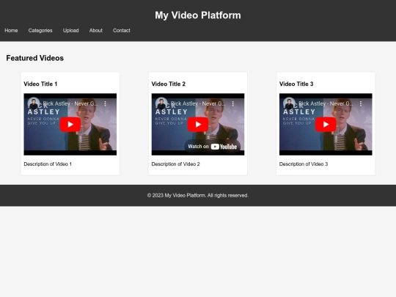The height and width of the screenshot is (297, 396).
Task: Click Watch on YouTube in Video 2's player
Action: [213, 147]
